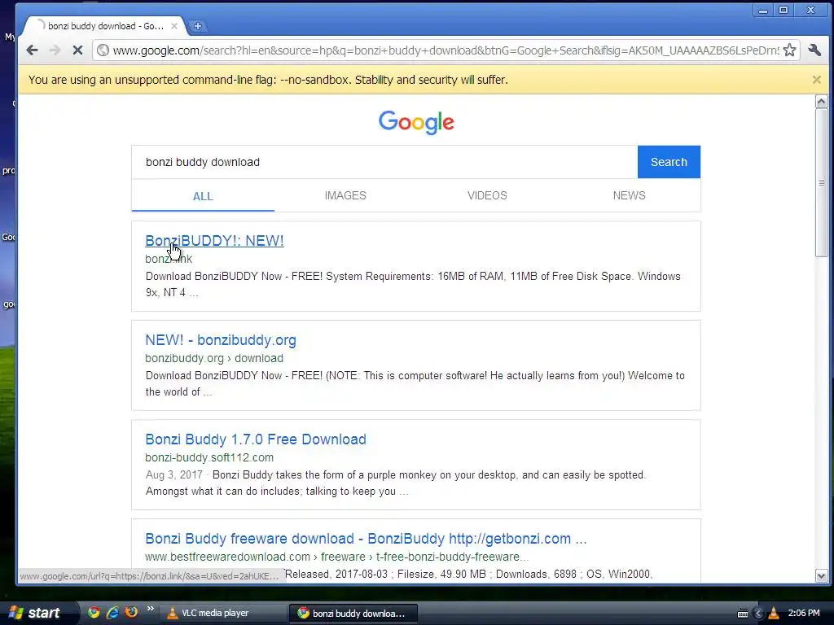
Task: Switch to IMAGES results tab
Action: click(345, 195)
